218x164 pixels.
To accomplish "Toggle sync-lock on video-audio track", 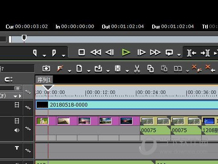I will pos(28,128).
